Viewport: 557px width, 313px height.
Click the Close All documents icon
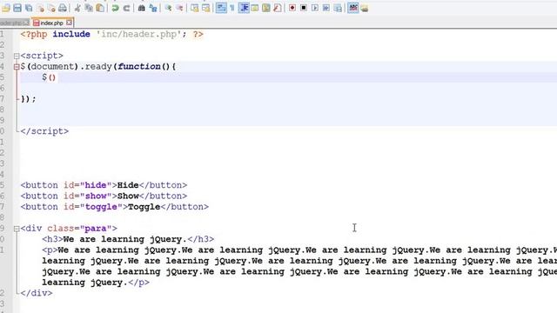tap(51, 8)
